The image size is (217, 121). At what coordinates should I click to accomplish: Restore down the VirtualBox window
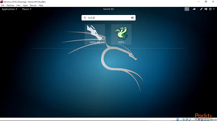[x=206, y=2]
